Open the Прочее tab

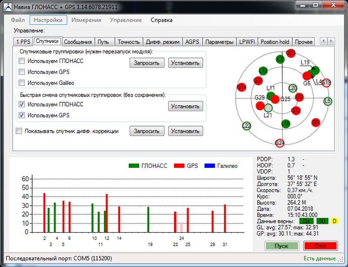304,42
